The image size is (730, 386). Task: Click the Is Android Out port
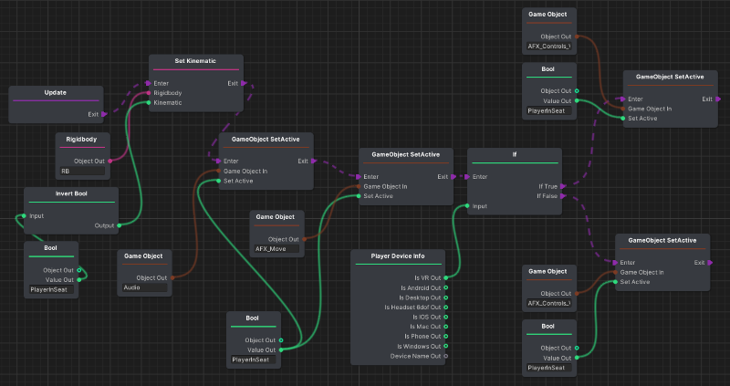pyautogui.click(x=445, y=287)
